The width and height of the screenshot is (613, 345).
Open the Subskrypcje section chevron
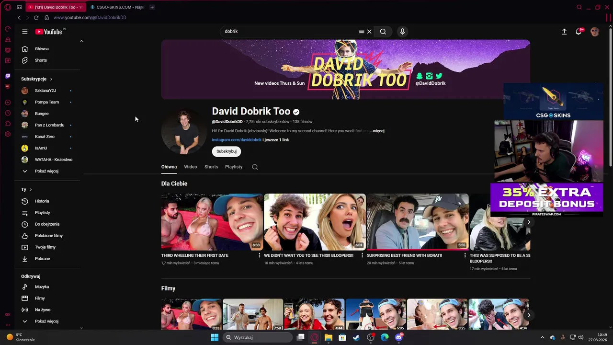[x=51, y=79]
